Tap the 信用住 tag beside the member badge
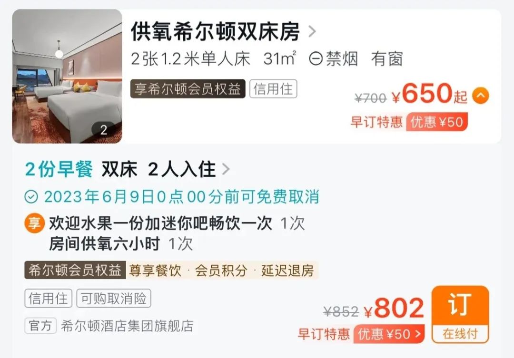The height and width of the screenshot is (358, 514). [x=273, y=89]
